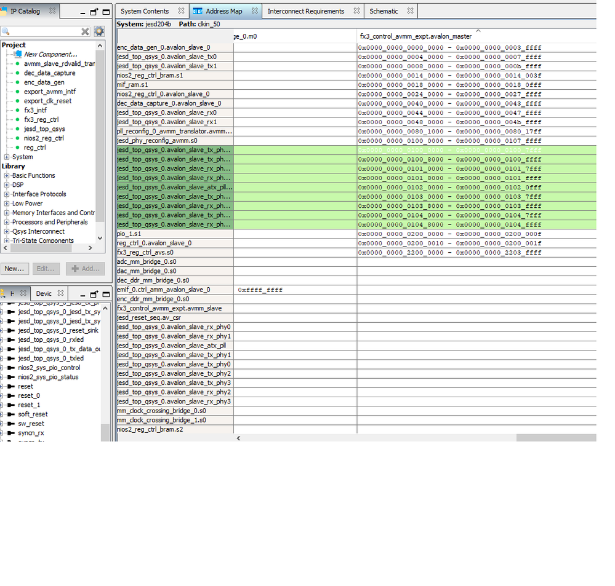
Task: Close the Schematic tab
Action: click(410, 11)
